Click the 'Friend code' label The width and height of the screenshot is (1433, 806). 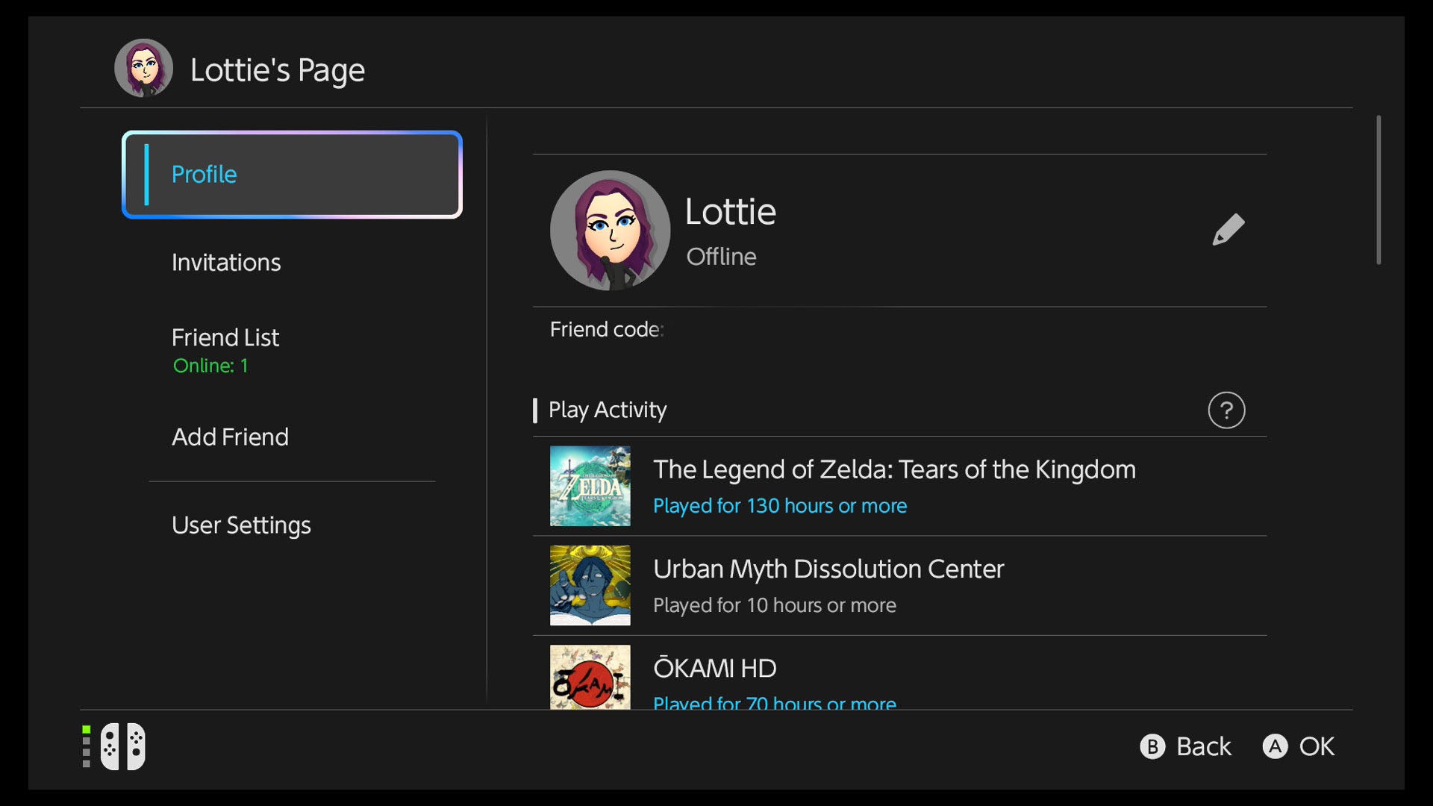coord(606,330)
